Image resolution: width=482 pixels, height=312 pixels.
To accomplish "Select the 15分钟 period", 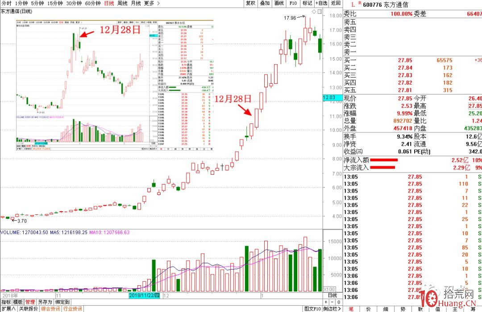I will (x=55, y=4).
